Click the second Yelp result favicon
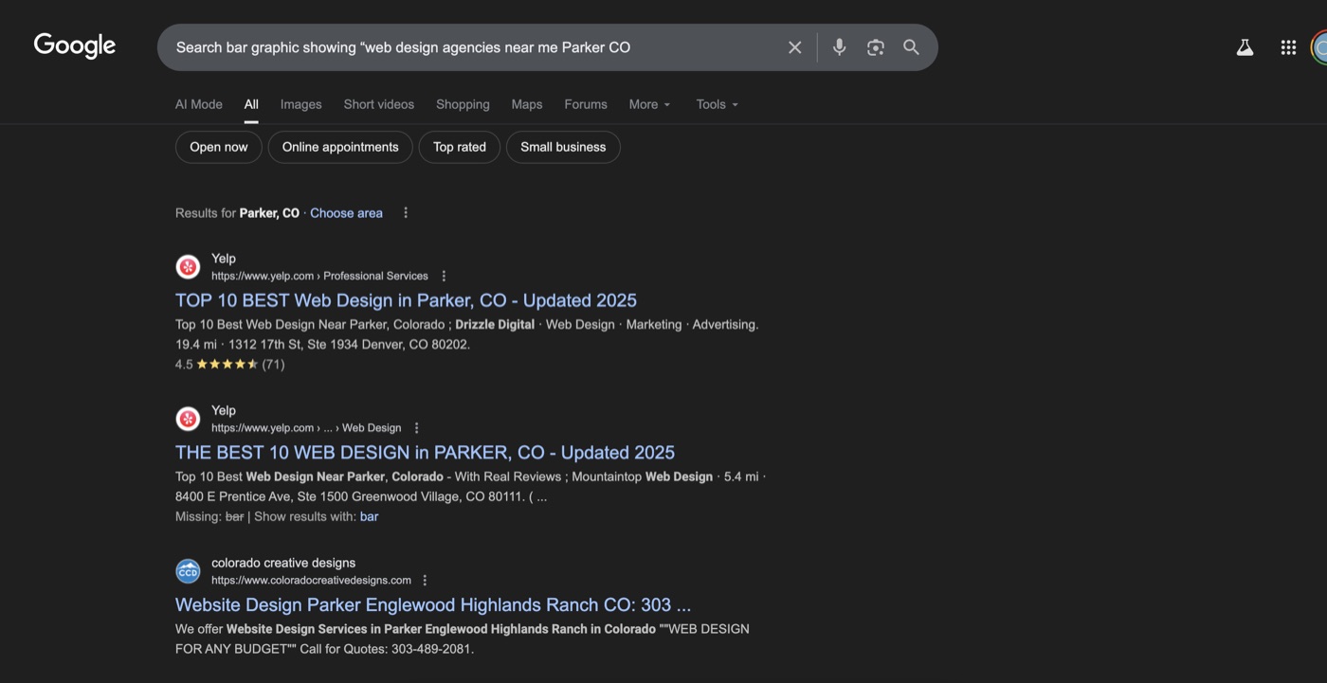Image resolution: width=1327 pixels, height=683 pixels. pyautogui.click(x=189, y=419)
